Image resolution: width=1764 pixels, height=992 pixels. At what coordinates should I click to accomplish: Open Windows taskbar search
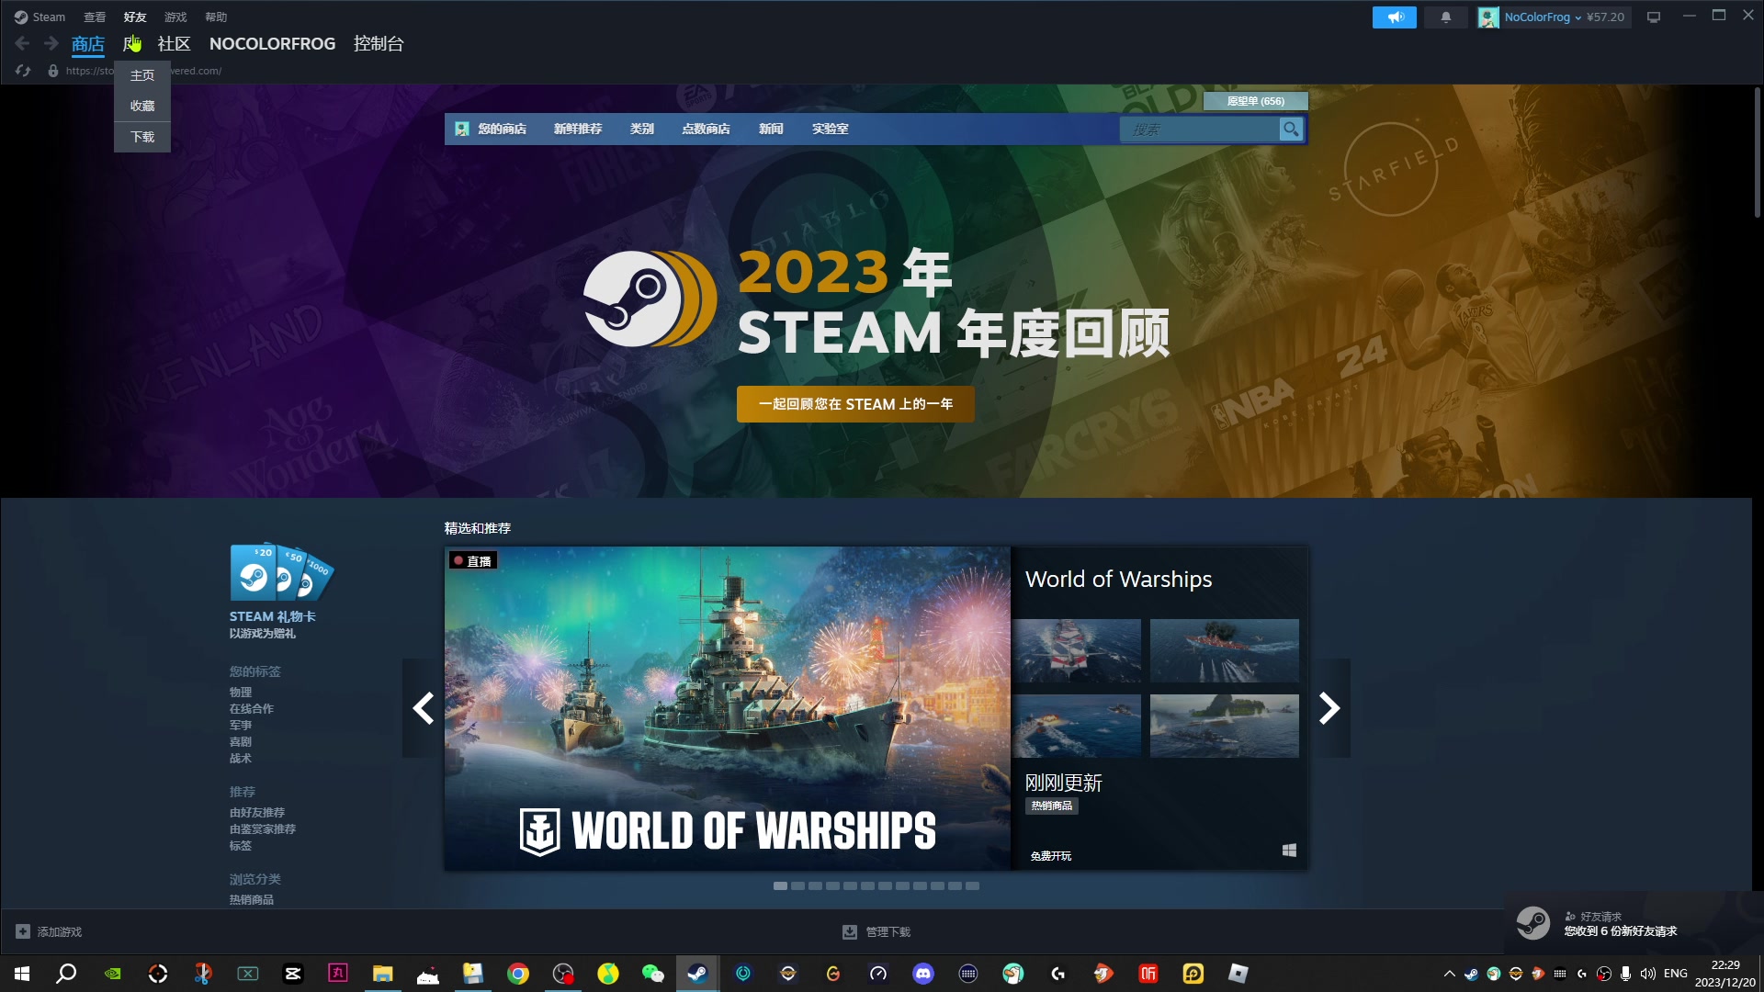tap(66, 974)
